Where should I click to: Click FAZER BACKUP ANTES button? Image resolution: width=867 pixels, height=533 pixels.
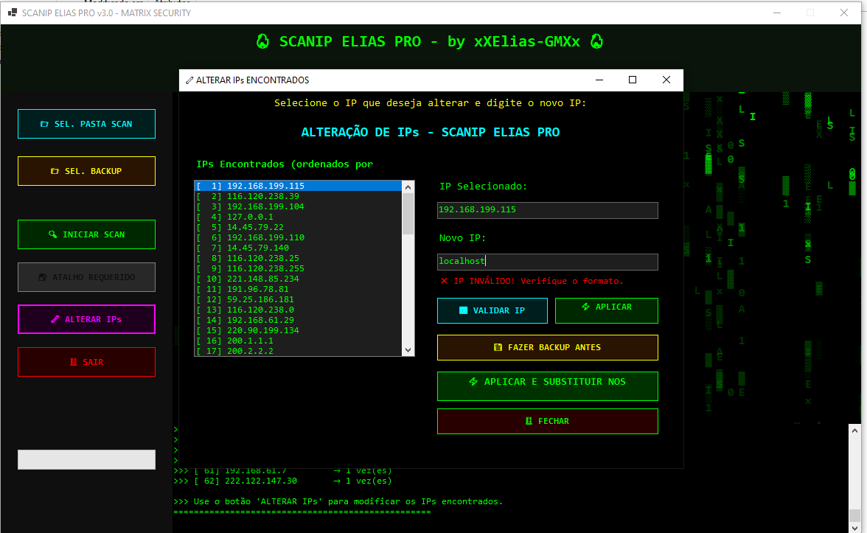pos(547,347)
